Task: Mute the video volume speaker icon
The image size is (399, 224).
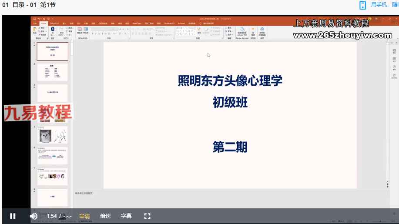Action: tap(33, 216)
